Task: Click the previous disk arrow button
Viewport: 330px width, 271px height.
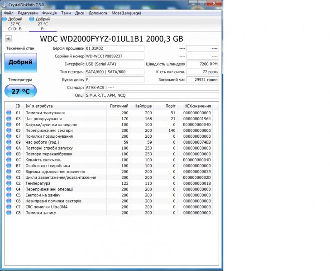Action: click(x=8, y=39)
